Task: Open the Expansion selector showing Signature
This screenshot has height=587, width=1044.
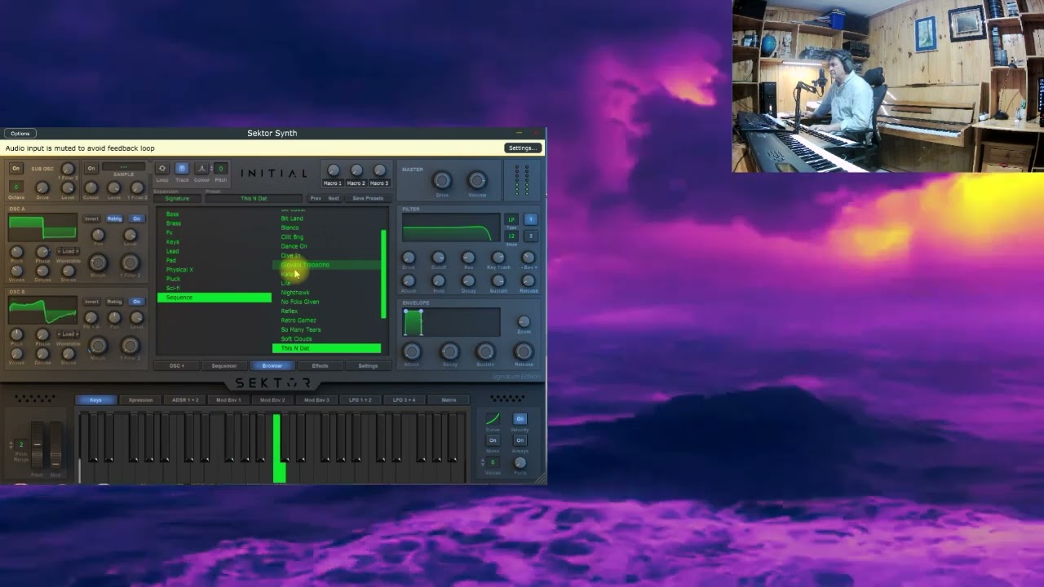Action: (177, 198)
